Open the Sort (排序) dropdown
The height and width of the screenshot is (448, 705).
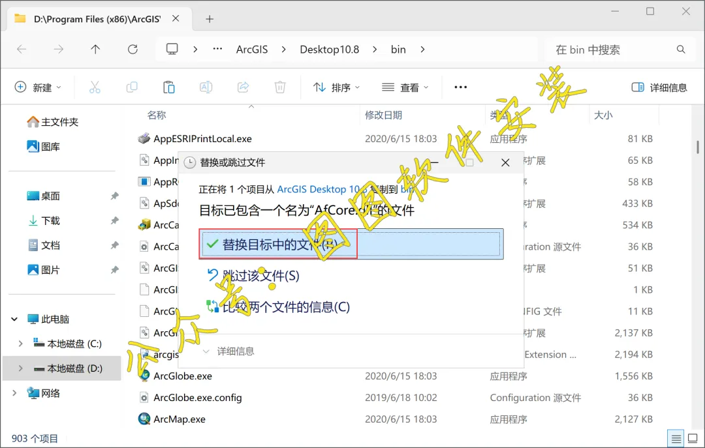click(x=336, y=87)
